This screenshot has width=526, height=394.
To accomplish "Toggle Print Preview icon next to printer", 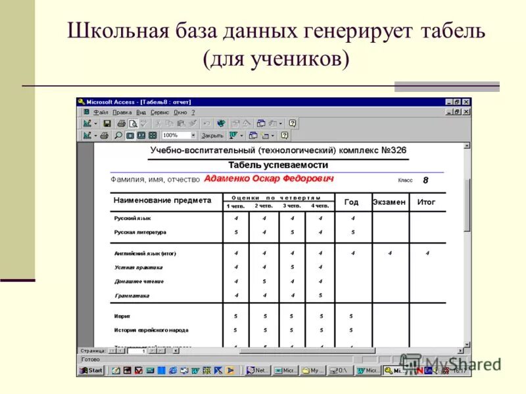I will pyautogui.click(x=133, y=123).
